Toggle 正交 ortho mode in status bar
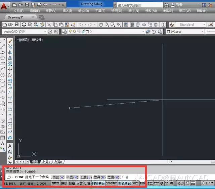The width and height of the screenshot is (215, 189). (80, 183)
